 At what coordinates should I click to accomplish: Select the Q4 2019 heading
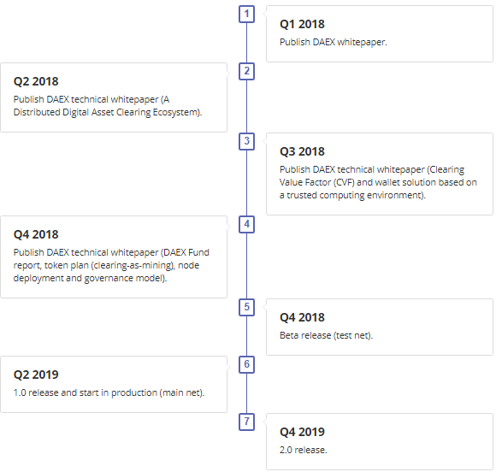pyautogui.click(x=302, y=432)
